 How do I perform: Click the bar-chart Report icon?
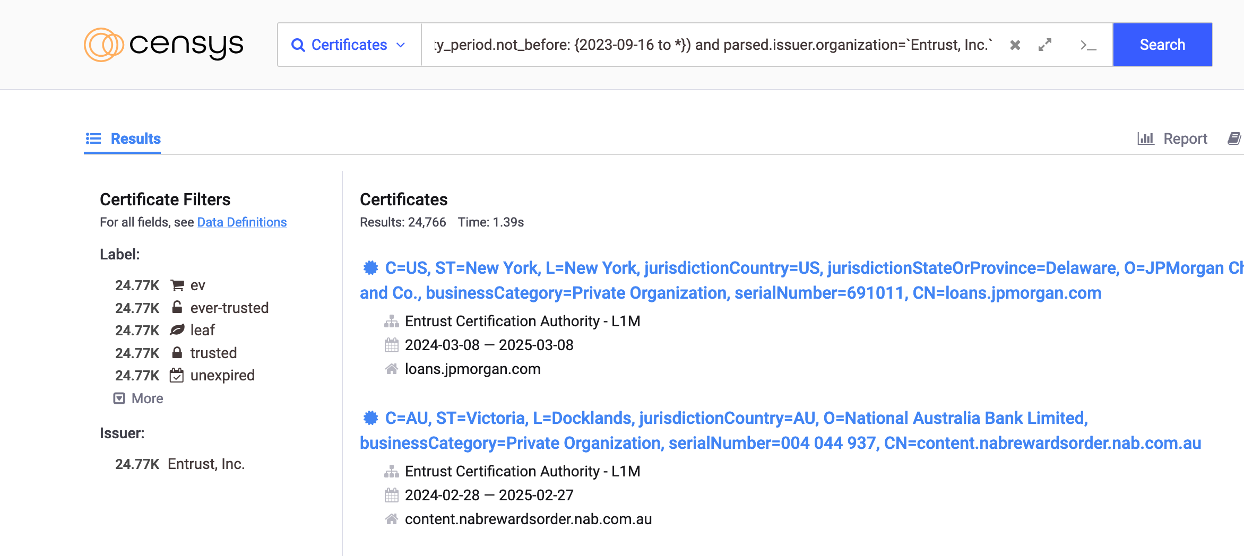click(1146, 138)
